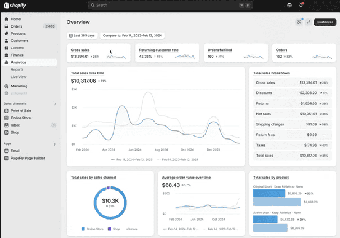Expand the Sales channels section

(x=55, y=104)
